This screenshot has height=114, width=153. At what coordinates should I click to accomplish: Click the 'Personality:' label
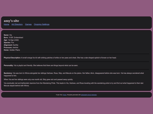pos(8,65)
